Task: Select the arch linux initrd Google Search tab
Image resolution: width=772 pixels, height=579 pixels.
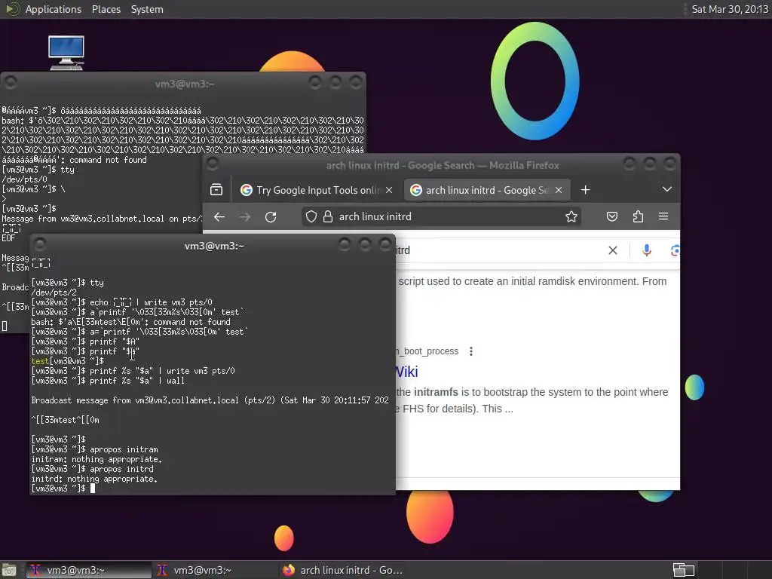Action: [x=486, y=190]
